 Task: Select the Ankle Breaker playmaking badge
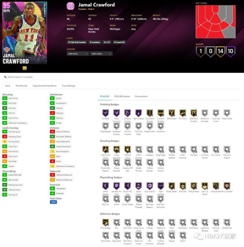click(105, 186)
